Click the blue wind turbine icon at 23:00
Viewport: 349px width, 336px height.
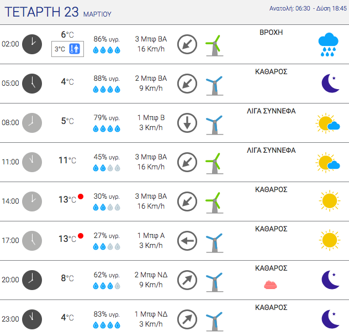coord(214,321)
